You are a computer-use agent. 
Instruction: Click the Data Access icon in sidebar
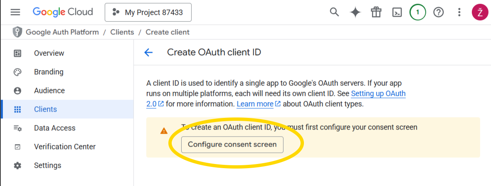(17, 128)
